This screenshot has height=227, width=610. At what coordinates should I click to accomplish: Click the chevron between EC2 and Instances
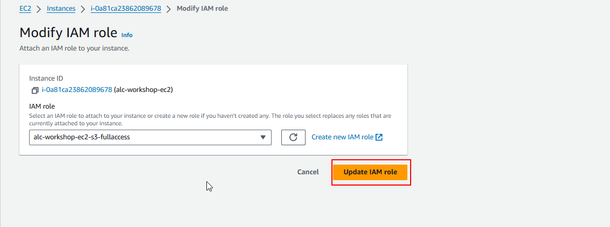pos(39,9)
